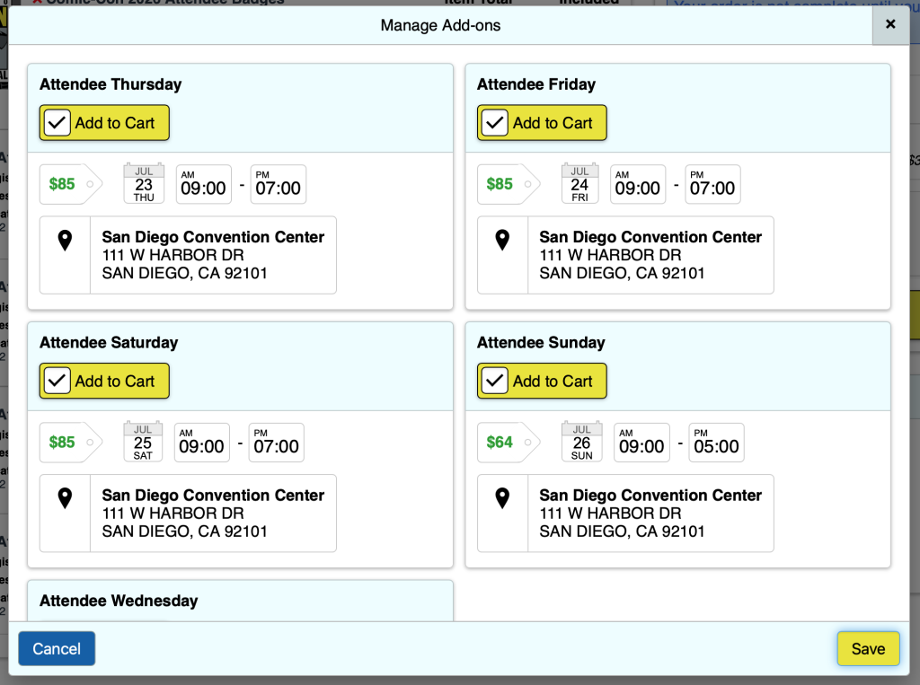Toggle Add to Cart for Attendee Sunday
Viewport: 920px width, 685px height.
495,382
